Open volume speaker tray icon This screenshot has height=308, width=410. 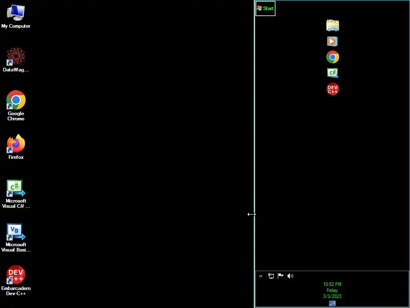[290, 276]
